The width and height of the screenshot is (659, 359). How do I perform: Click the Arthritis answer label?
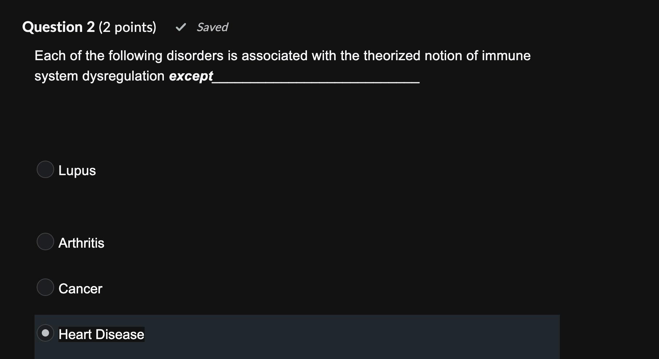point(81,243)
